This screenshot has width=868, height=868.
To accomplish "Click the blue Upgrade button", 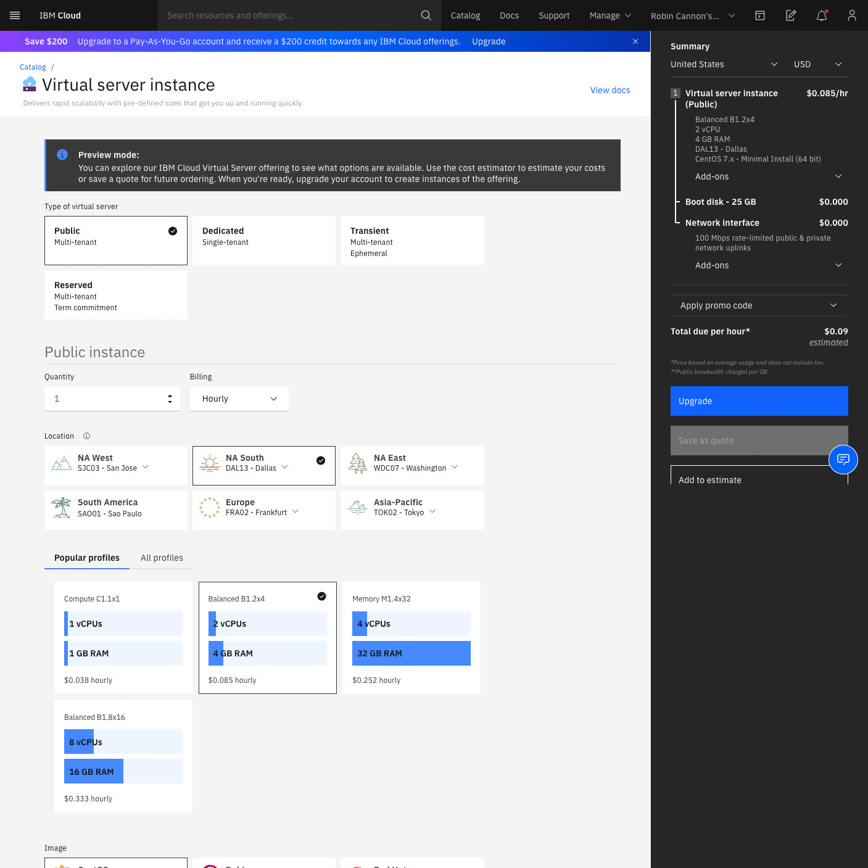I will 759,401.
